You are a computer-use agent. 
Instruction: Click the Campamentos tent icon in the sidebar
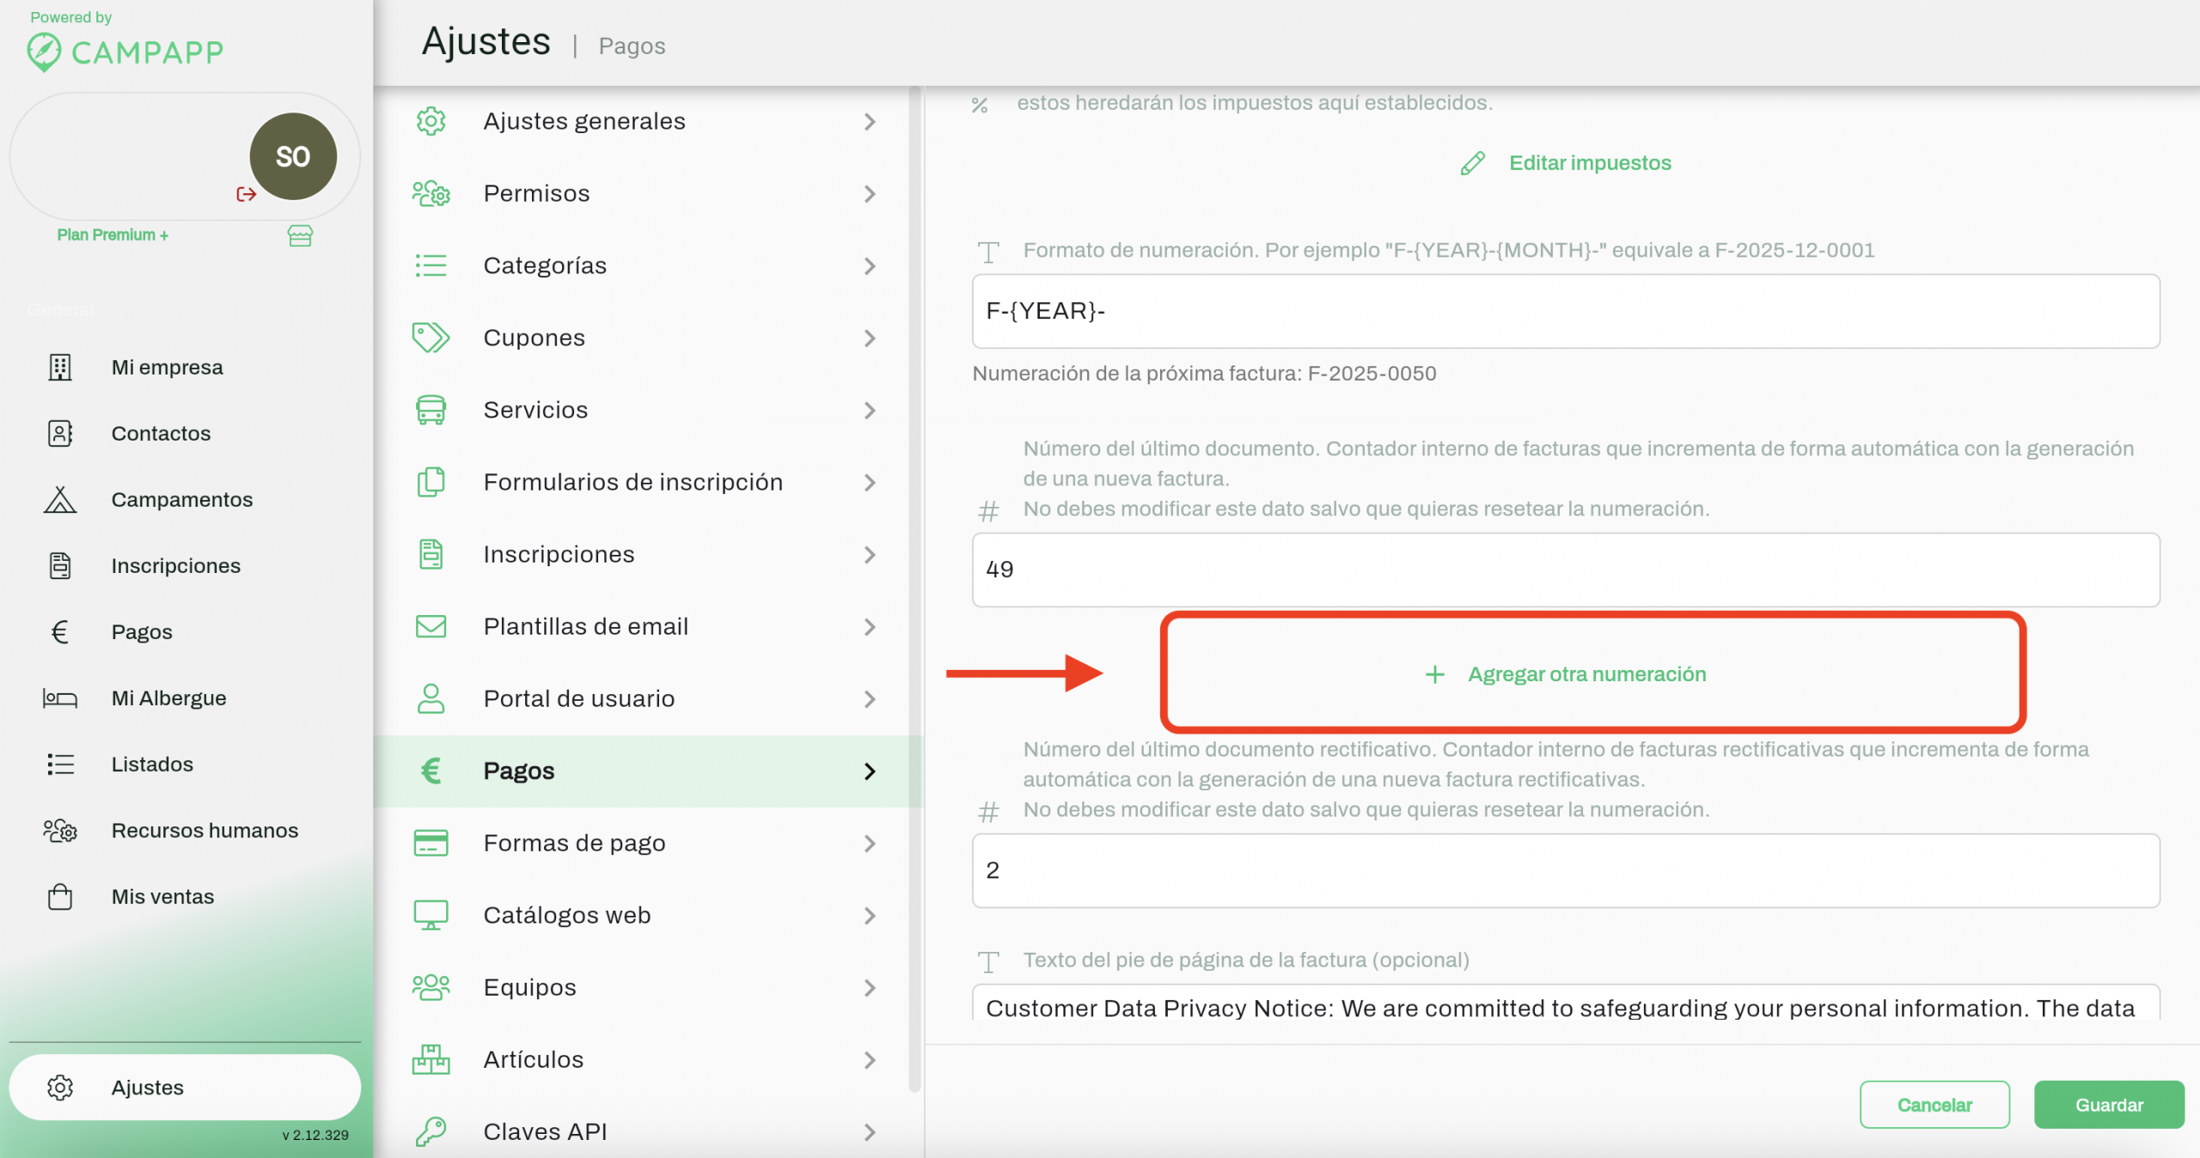(60, 500)
